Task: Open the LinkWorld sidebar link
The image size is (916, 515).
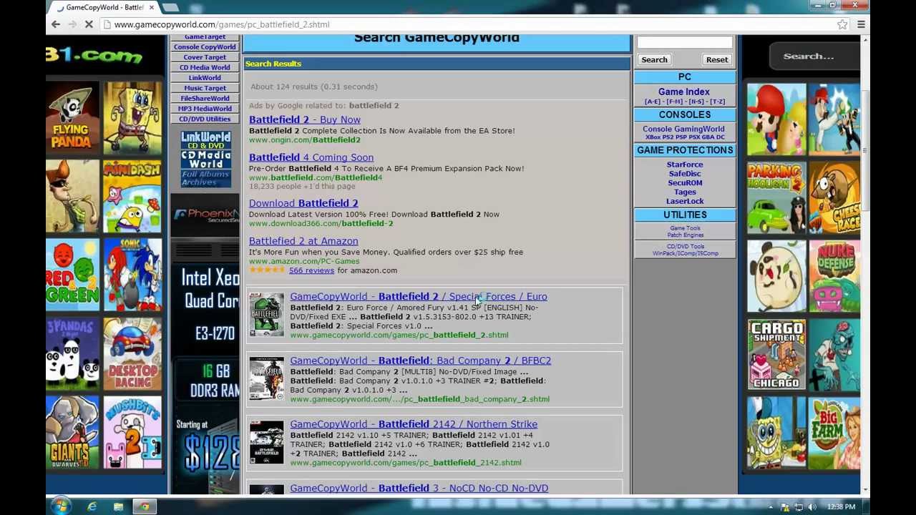Action: pyautogui.click(x=205, y=77)
